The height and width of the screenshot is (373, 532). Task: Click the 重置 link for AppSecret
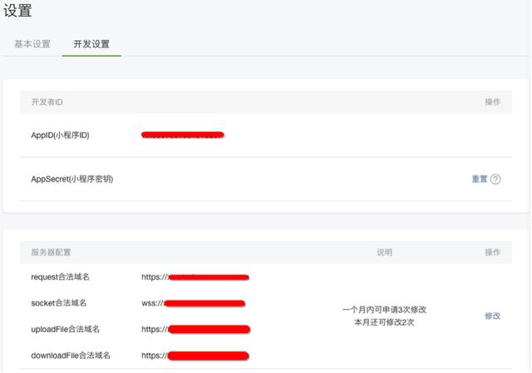pyautogui.click(x=480, y=179)
